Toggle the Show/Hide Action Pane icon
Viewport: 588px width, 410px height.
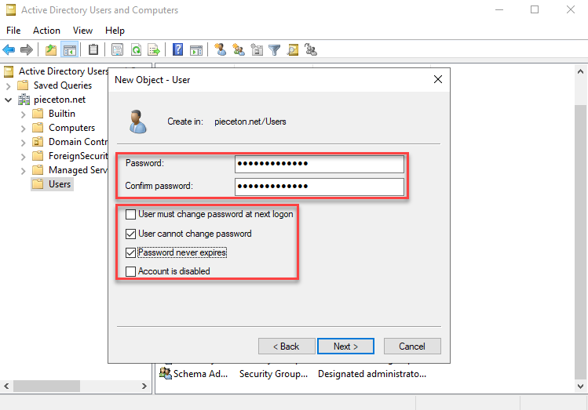(x=196, y=49)
